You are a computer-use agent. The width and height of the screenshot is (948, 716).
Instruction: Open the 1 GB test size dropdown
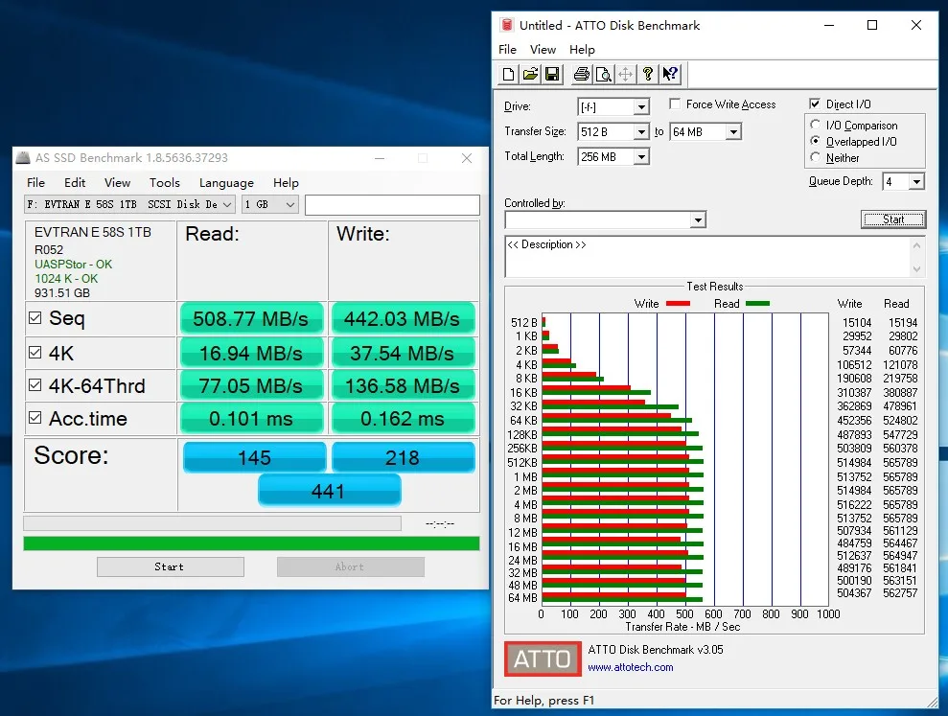(x=269, y=204)
